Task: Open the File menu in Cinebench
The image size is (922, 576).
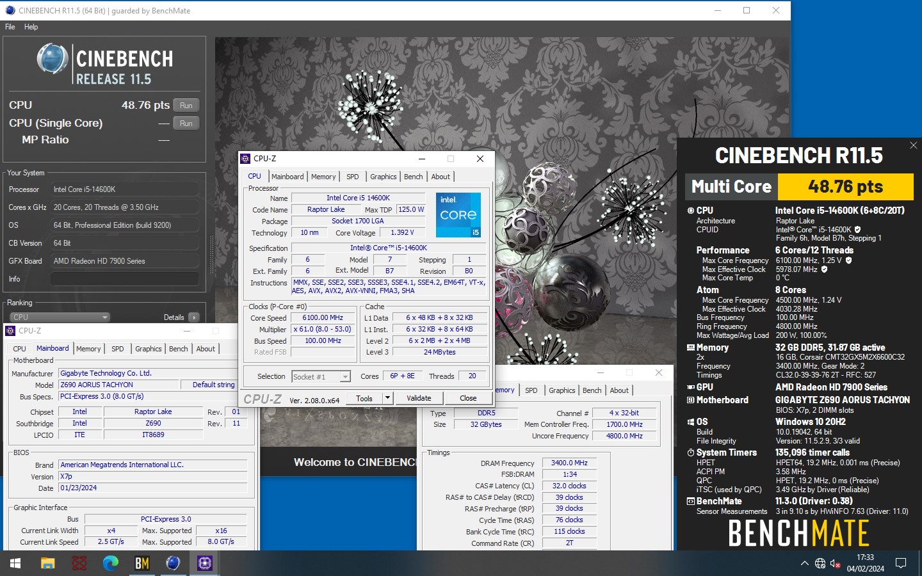Action: tap(10, 27)
